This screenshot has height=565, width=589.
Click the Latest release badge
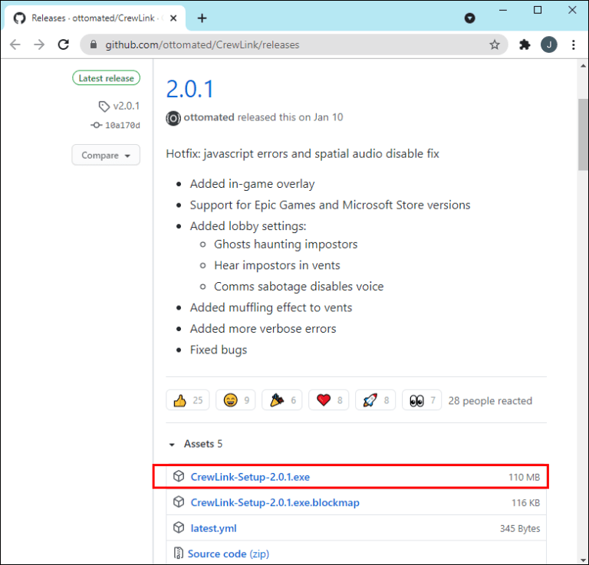pos(107,78)
